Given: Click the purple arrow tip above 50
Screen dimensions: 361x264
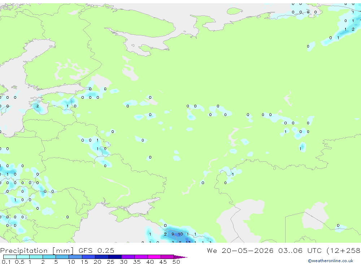Looking at the screenshot, I should [180, 257].
